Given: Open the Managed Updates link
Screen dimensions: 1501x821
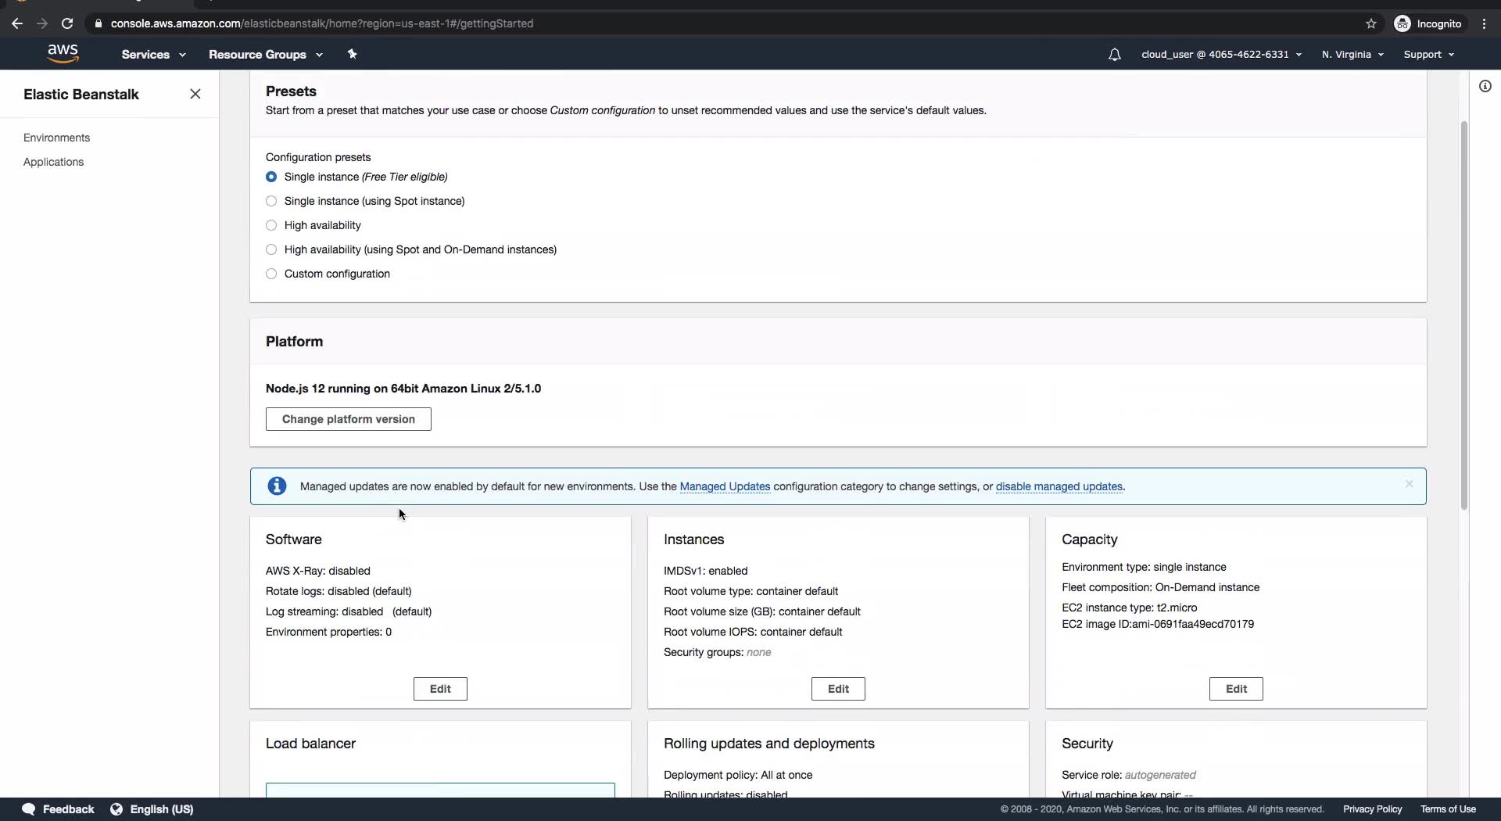Looking at the screenshot, I should [725, 486].
